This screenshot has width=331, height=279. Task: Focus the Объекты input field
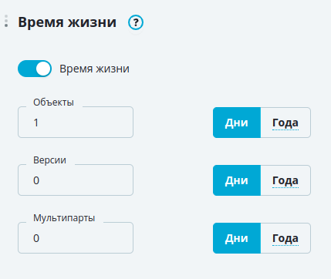pos(76,123)
